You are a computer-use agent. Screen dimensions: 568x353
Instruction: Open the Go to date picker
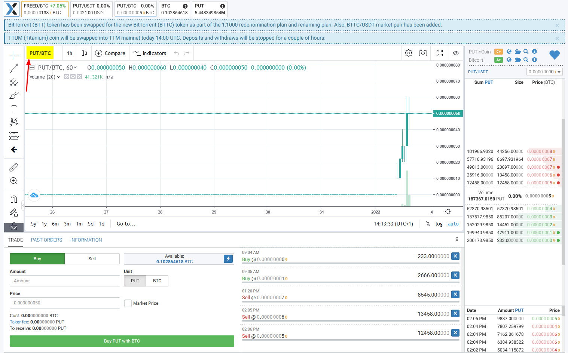tap(126, 224)
